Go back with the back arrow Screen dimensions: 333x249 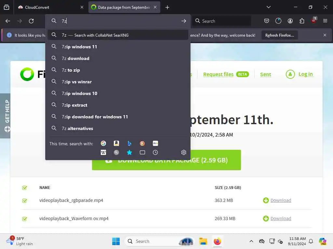pos(8,21)
